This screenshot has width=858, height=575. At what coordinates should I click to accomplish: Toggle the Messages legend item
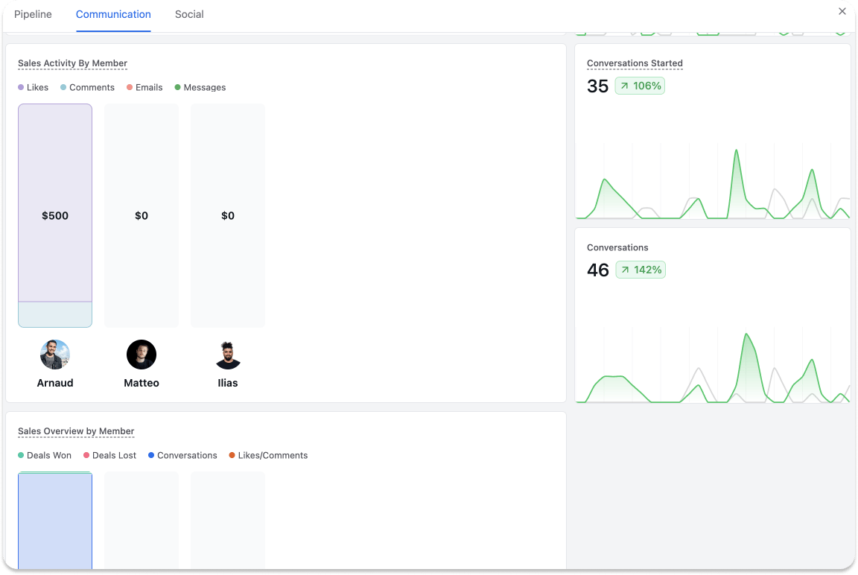(200, 88)
